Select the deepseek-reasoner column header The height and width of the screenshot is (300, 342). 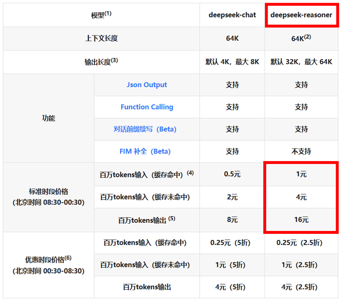click(301, 15)
